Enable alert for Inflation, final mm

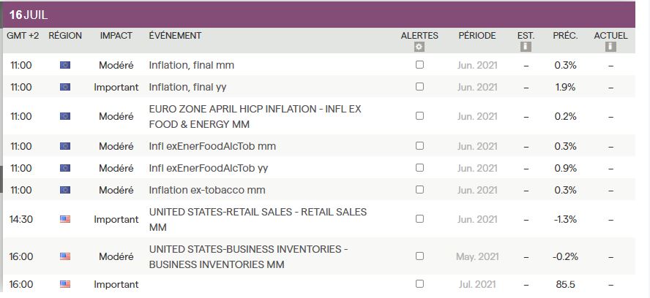(419, 64)
